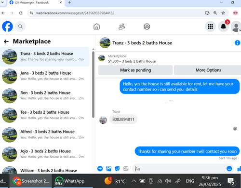Reload the page

[x=21, y=13]
